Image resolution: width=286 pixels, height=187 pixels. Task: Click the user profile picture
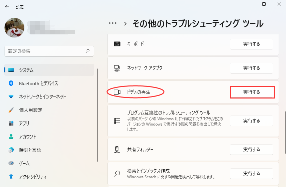(x=14, y=27)
